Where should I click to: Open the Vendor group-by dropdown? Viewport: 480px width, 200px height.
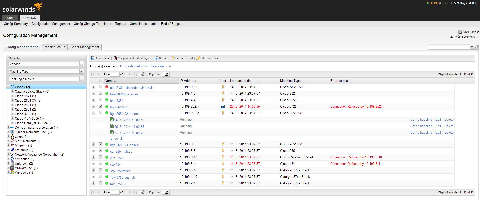coord(81,64)
